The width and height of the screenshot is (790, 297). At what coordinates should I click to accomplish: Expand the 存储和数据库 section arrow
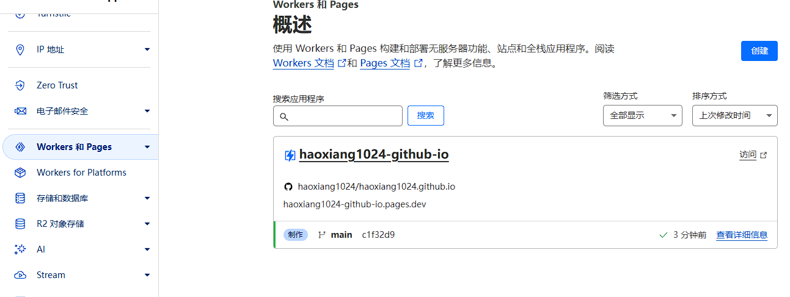point(147,198)
